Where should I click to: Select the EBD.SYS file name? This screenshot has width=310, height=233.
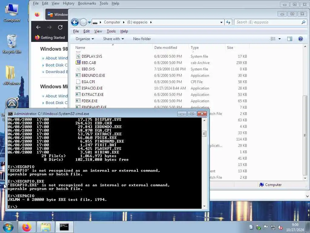(88, 69)
